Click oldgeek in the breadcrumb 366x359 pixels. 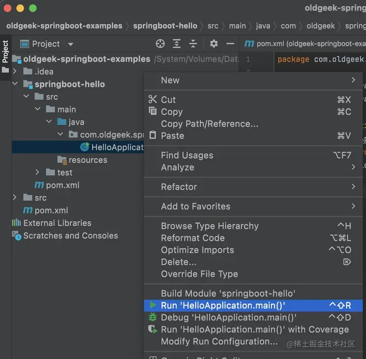321,25
